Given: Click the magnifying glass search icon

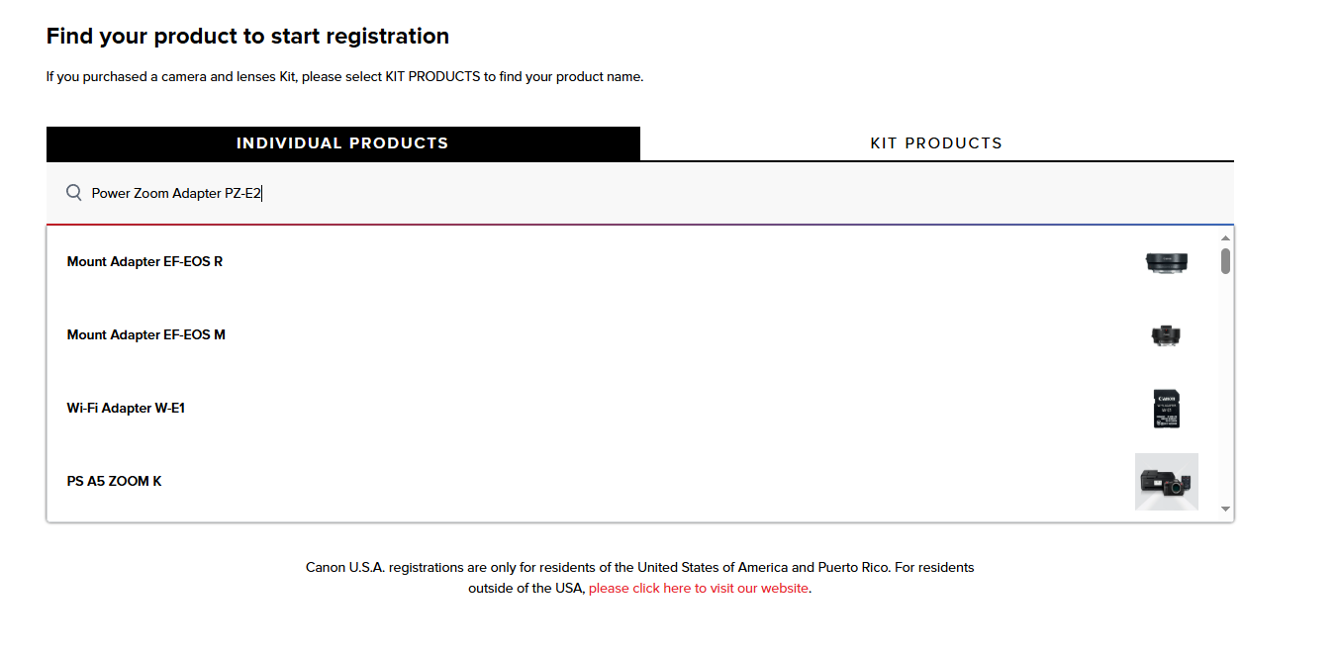Looking at the screenshot, I should click(x=73, y=193).
